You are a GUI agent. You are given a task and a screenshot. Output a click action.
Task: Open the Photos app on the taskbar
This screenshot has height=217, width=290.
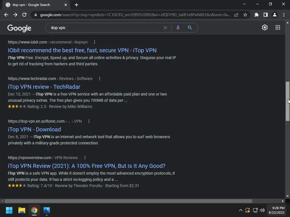[x=47, y=210]
